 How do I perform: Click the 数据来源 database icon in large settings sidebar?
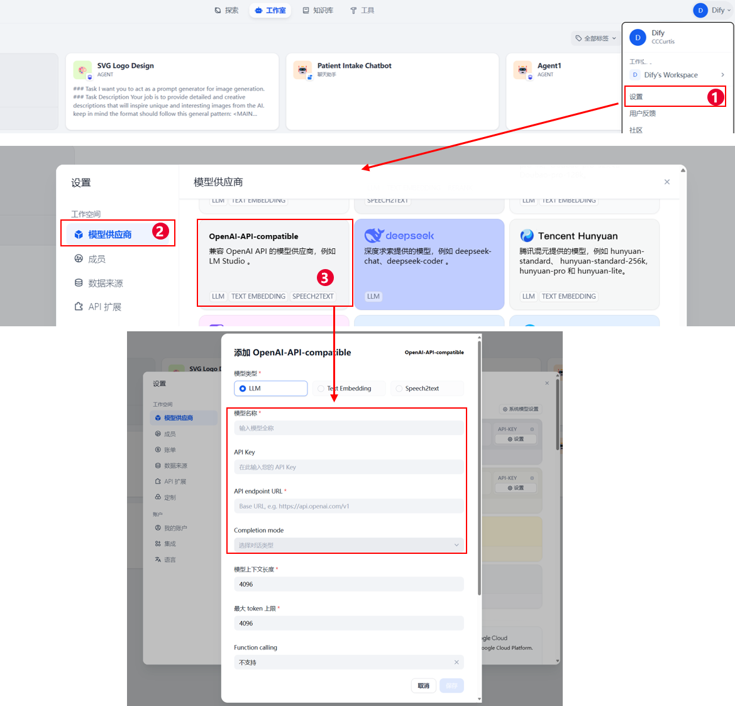(79, 283)
